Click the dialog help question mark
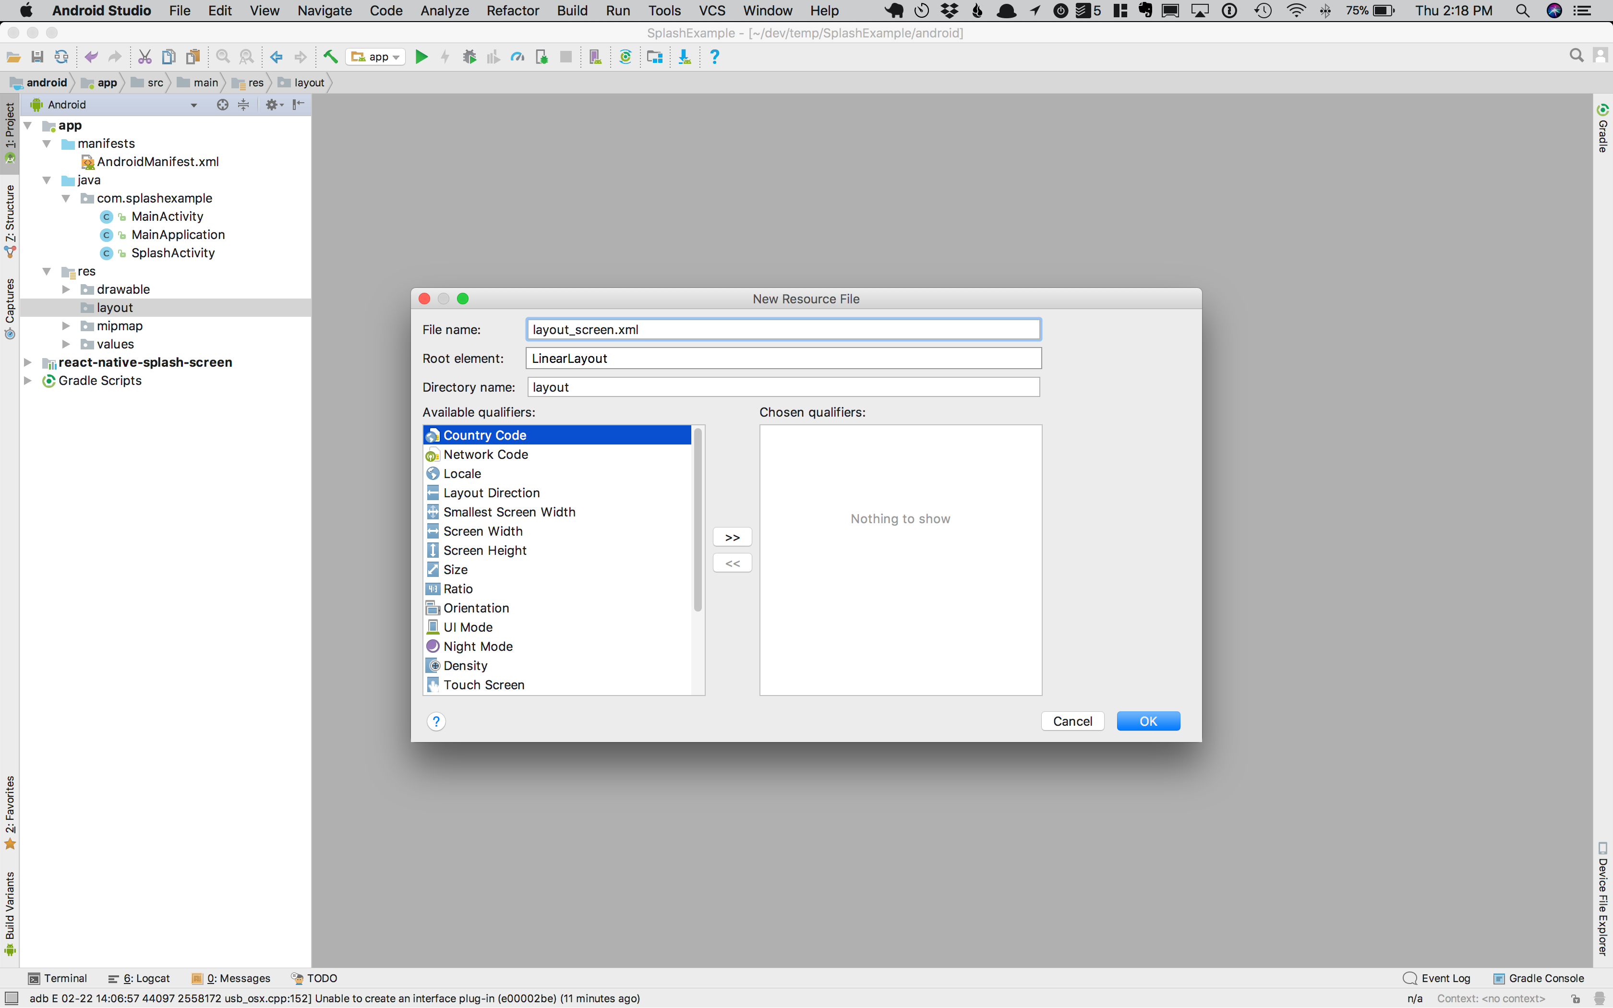The image size is (1613, 1008). (436, 721)
